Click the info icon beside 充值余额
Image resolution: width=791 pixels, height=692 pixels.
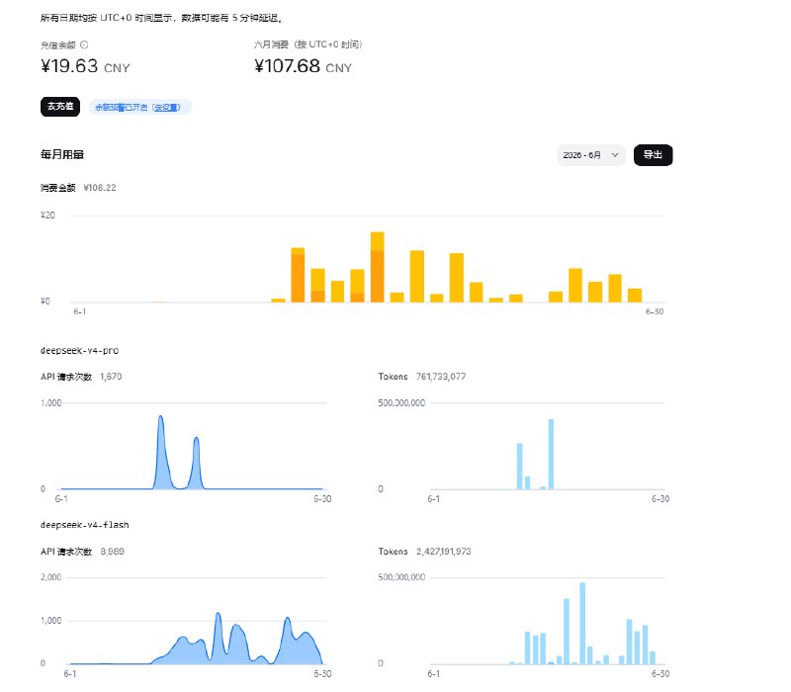(84, 44)
